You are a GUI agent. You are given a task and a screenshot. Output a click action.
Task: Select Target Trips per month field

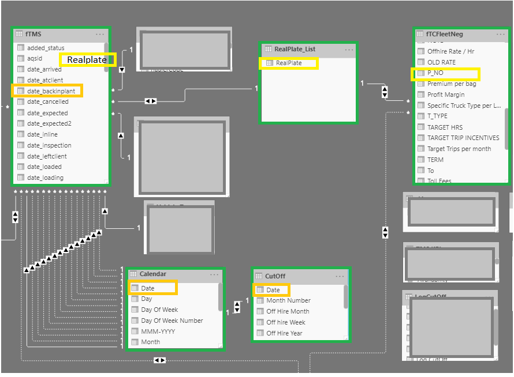[x=460, y=149]
